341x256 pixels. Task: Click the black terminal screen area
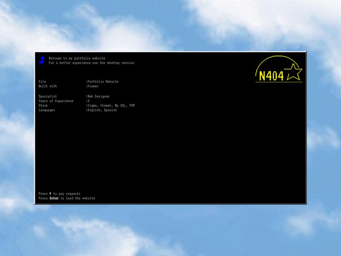[170, 149]
